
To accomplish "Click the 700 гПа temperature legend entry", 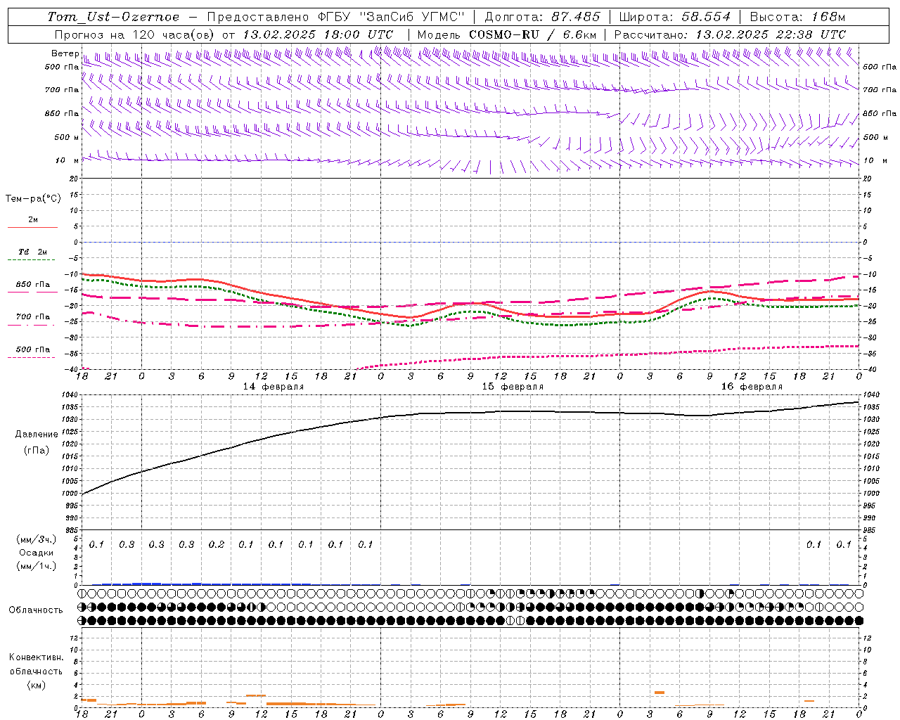I will click(33, 317).
